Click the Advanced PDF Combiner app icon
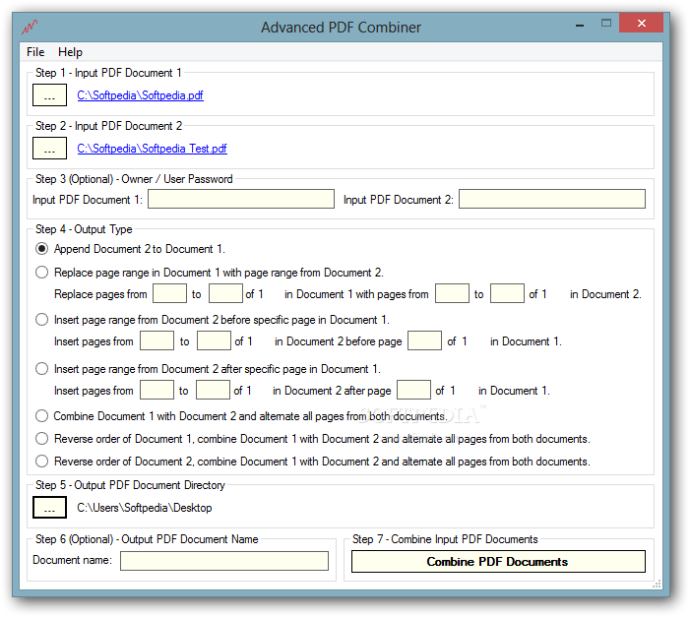Image resolution: width=690 pixels, height=617 pixels. point(30,27)
